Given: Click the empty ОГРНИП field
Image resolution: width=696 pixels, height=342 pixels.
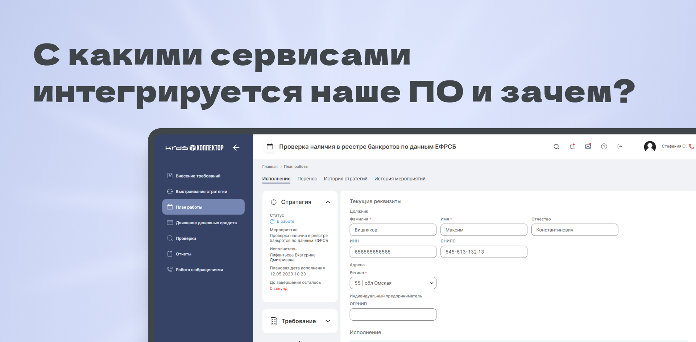Looking at the screenshot, I should (x=393, y=314).
